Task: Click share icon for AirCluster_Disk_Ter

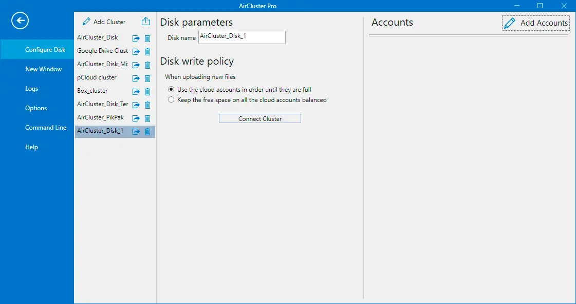Action: click(x=136, y=105)
